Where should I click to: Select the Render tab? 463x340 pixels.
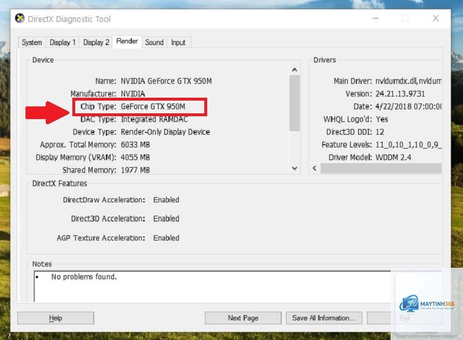coord(127,41)
